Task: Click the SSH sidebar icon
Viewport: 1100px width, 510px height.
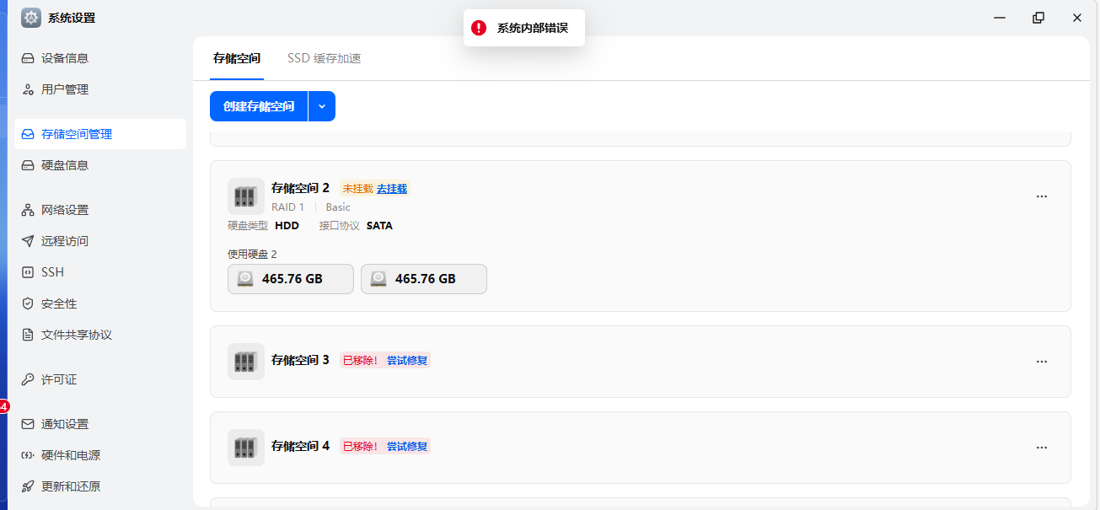Action: 28,272
